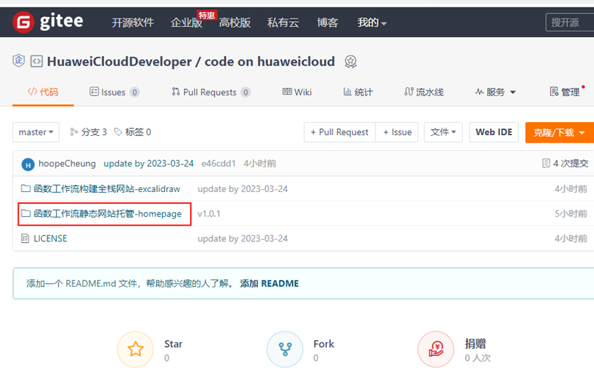Open the 代码 tab

(x=43, y=92)
